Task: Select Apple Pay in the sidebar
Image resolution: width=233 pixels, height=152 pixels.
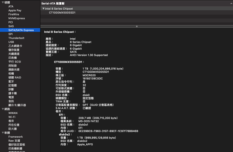Action: [15, 10]
